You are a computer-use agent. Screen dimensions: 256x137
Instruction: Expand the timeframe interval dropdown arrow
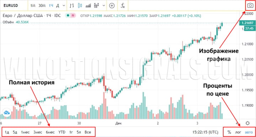[64, 6]
